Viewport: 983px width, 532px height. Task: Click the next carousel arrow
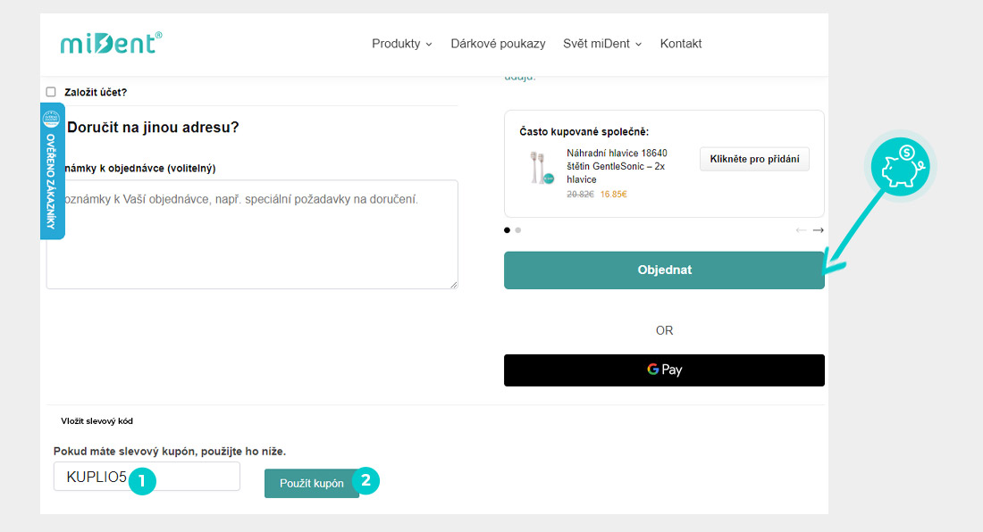pyautogui.click(x=818, y=230)
